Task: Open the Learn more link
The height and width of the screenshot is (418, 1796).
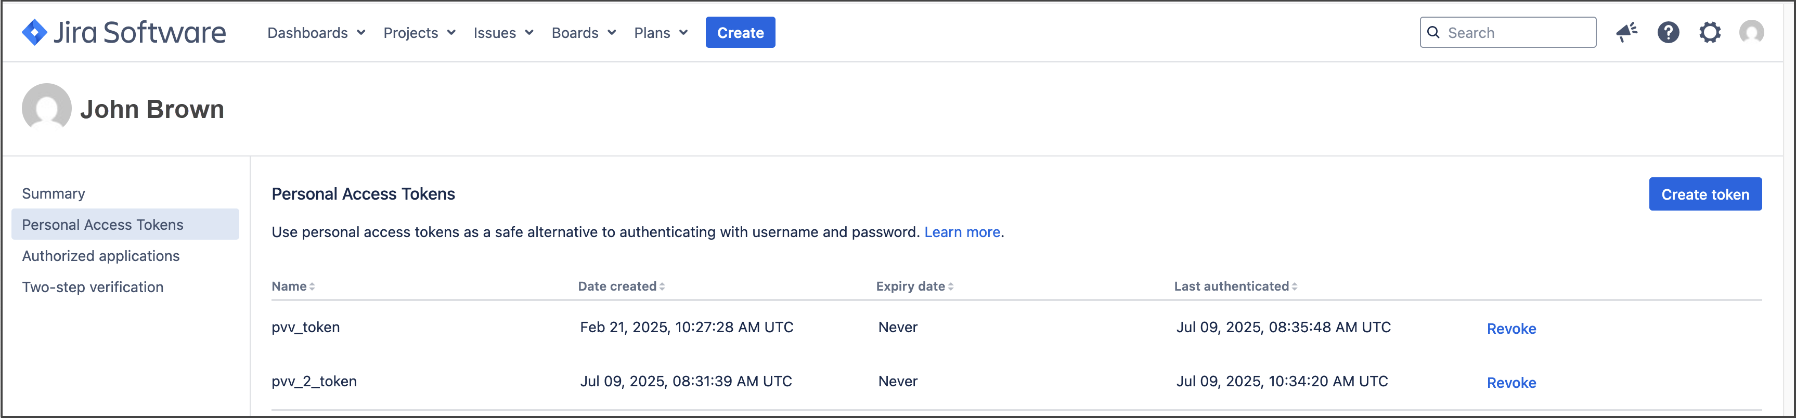Action: pos(961,232)
